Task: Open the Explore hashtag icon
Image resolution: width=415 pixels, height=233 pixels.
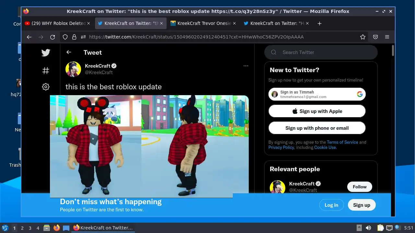Action: (46, 70)
